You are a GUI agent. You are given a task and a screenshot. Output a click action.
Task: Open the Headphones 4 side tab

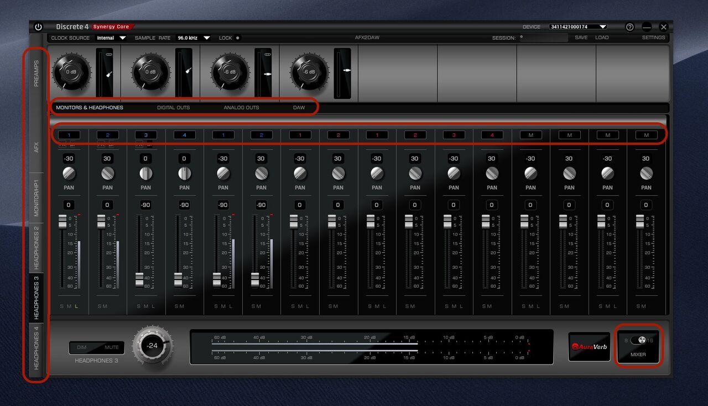37,348
